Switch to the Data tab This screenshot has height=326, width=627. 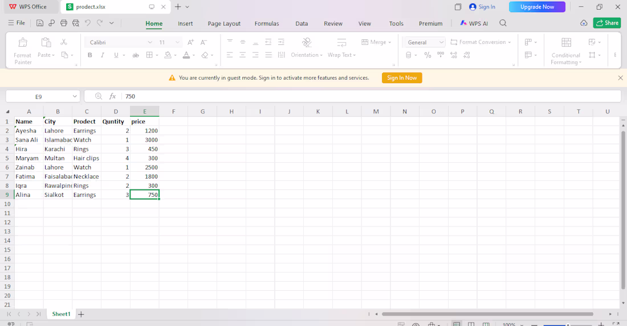[302, 23]
